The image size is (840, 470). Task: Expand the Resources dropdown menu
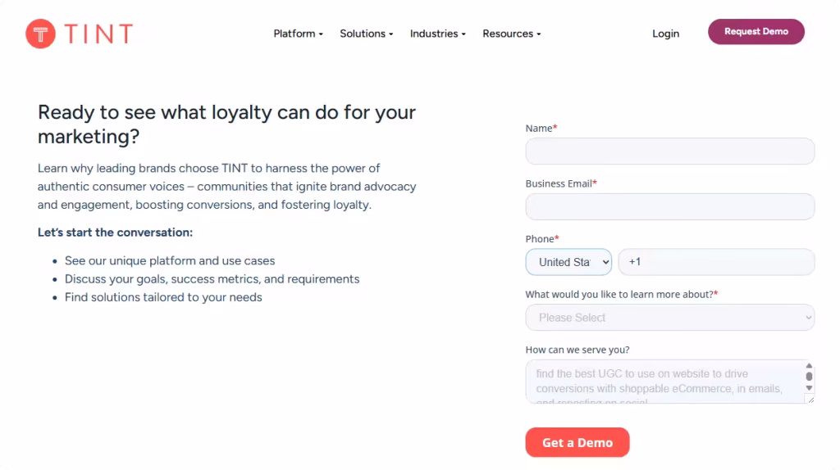pos(512,34)
